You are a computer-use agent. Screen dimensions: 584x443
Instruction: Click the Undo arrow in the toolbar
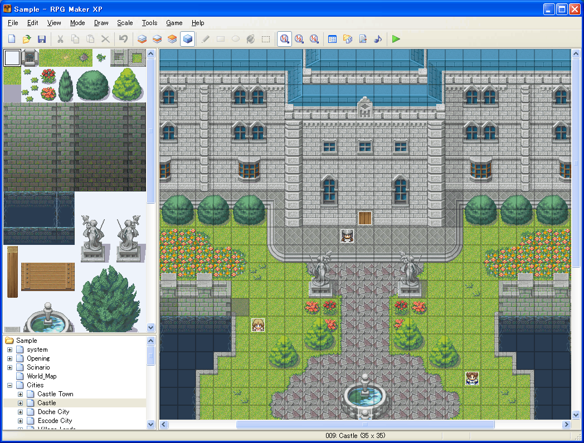point(123,39)
